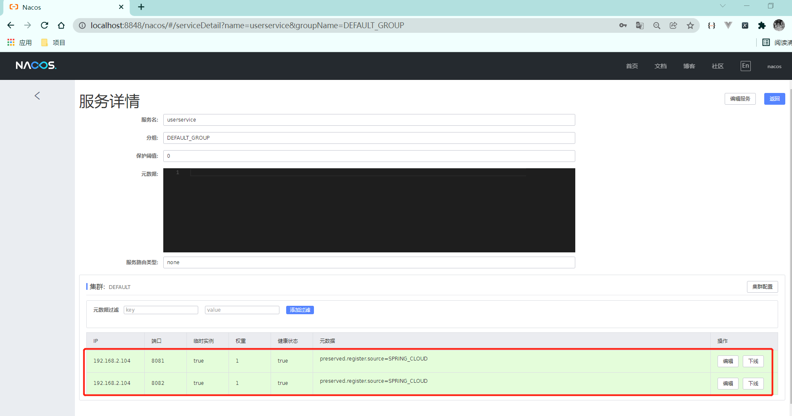Click the 编辑服务 button
The height and width of the screenshot is (416, 792).
(740, 99)
